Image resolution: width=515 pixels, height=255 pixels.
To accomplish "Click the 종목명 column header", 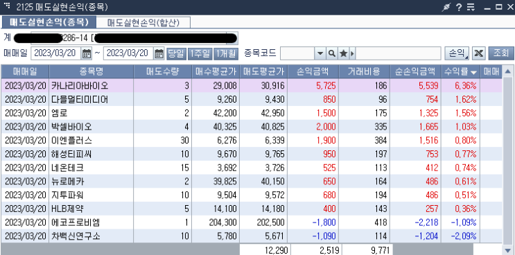I will (x=91, y=71).
